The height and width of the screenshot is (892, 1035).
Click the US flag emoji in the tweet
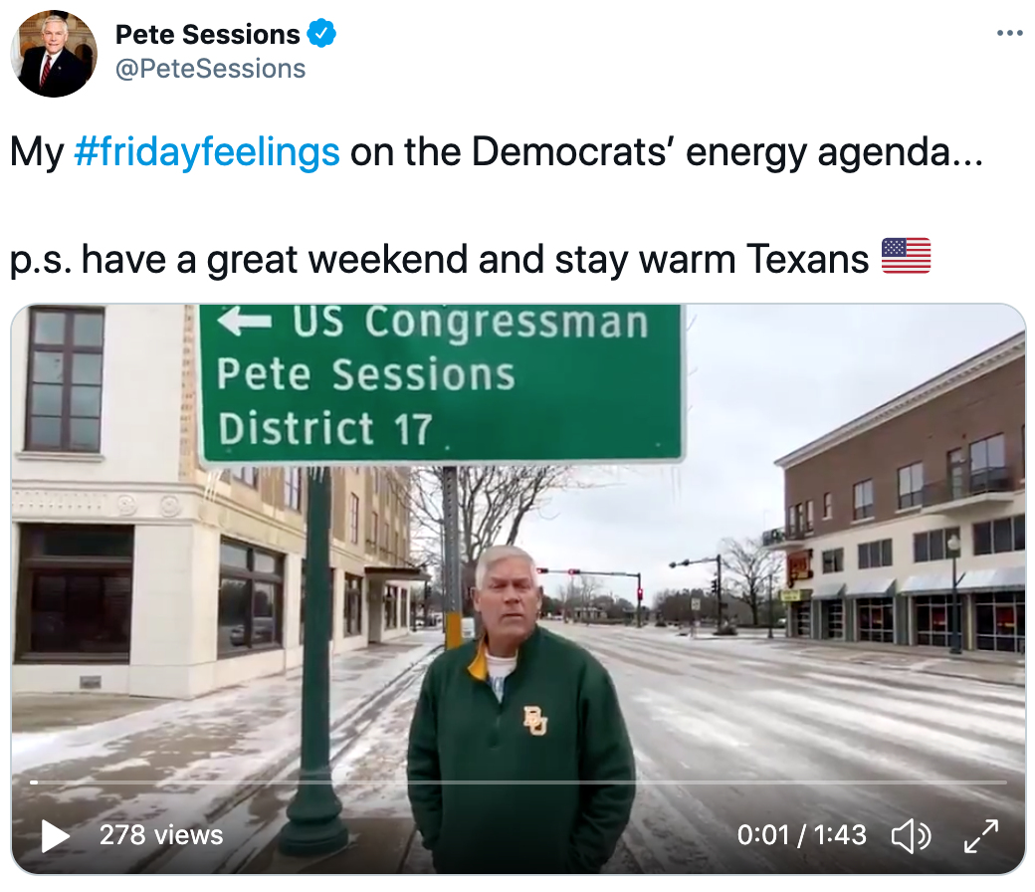pos(907,256)
